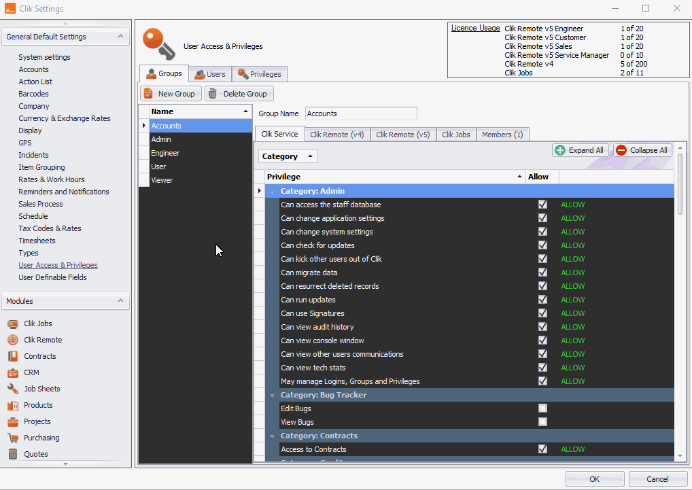Switch to the Clik Service tab
Screen dimensions: 692x490
(279, 134)
